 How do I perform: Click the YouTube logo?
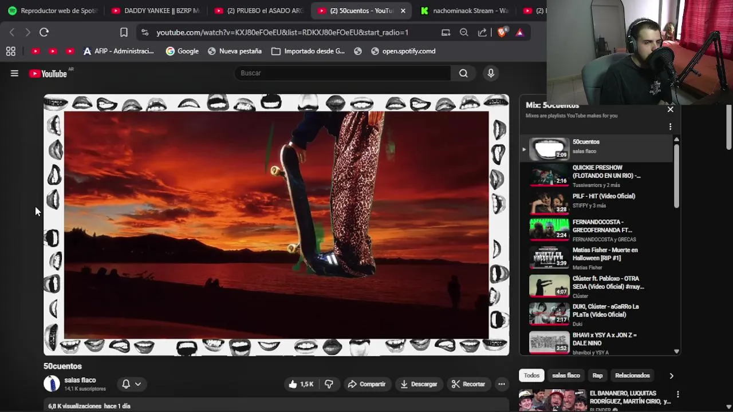point(48,73)
